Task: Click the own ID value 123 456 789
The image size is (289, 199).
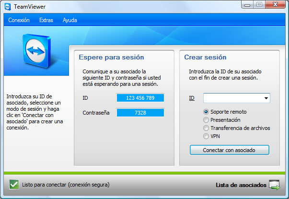Action: [x=140, y=98]
